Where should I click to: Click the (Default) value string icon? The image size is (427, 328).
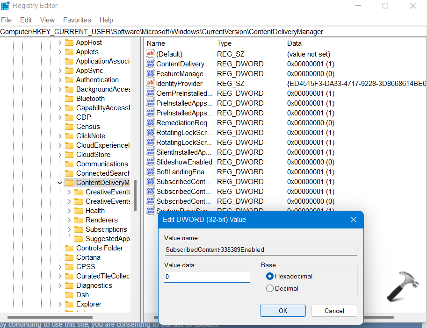click(x=150, y=54)
